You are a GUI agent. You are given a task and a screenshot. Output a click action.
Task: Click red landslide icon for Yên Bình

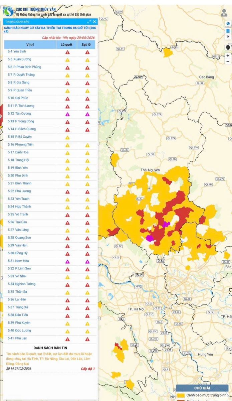pos(87,52)
